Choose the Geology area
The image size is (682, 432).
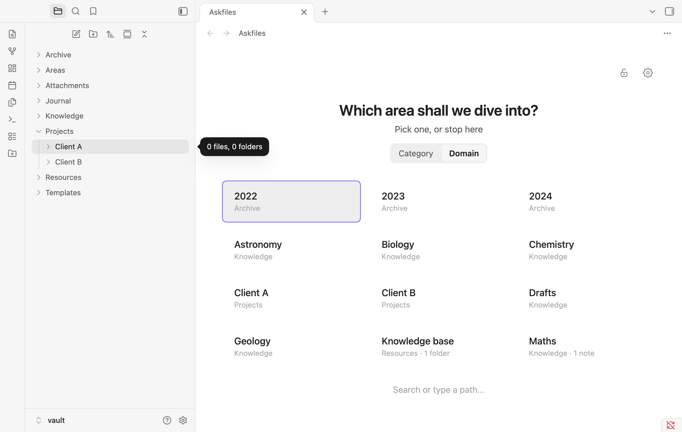(291, 346)
